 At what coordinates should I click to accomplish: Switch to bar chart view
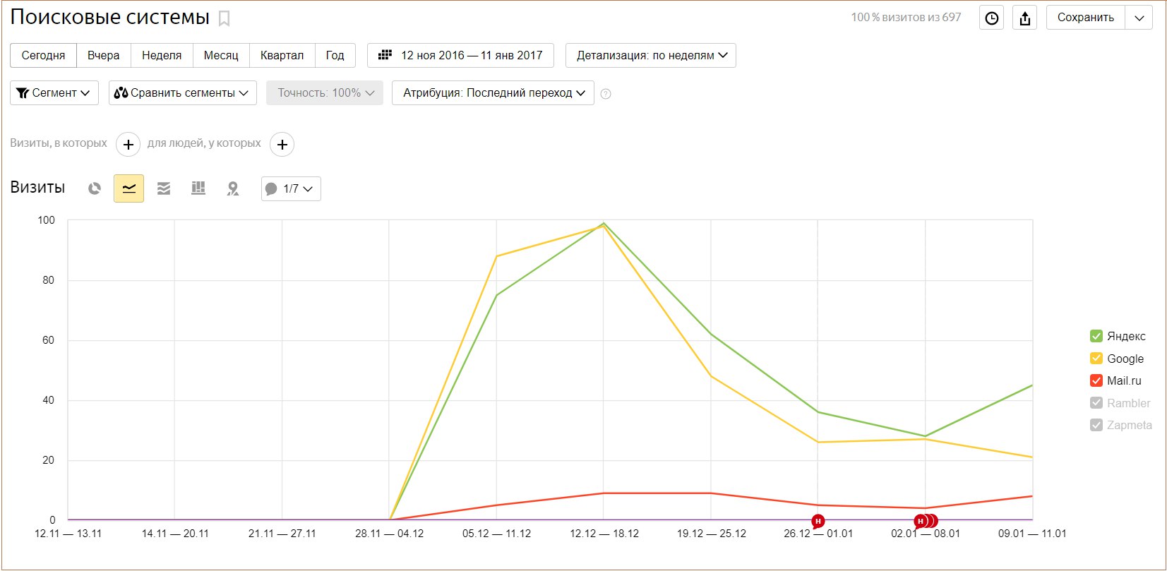coord(198,188)
